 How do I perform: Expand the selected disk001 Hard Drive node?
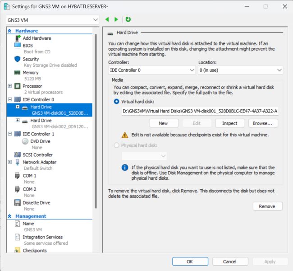[x=18, y=107]
